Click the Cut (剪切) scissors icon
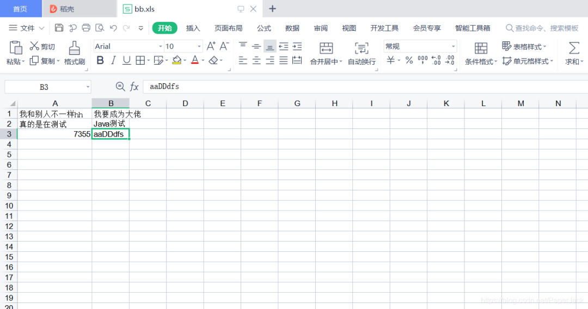Screen dimensions: 588x309 tap(34, 46)
